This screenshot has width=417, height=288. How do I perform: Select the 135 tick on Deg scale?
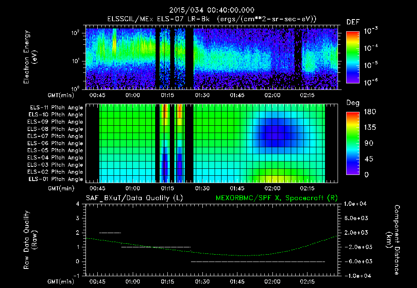coord(370,128)
